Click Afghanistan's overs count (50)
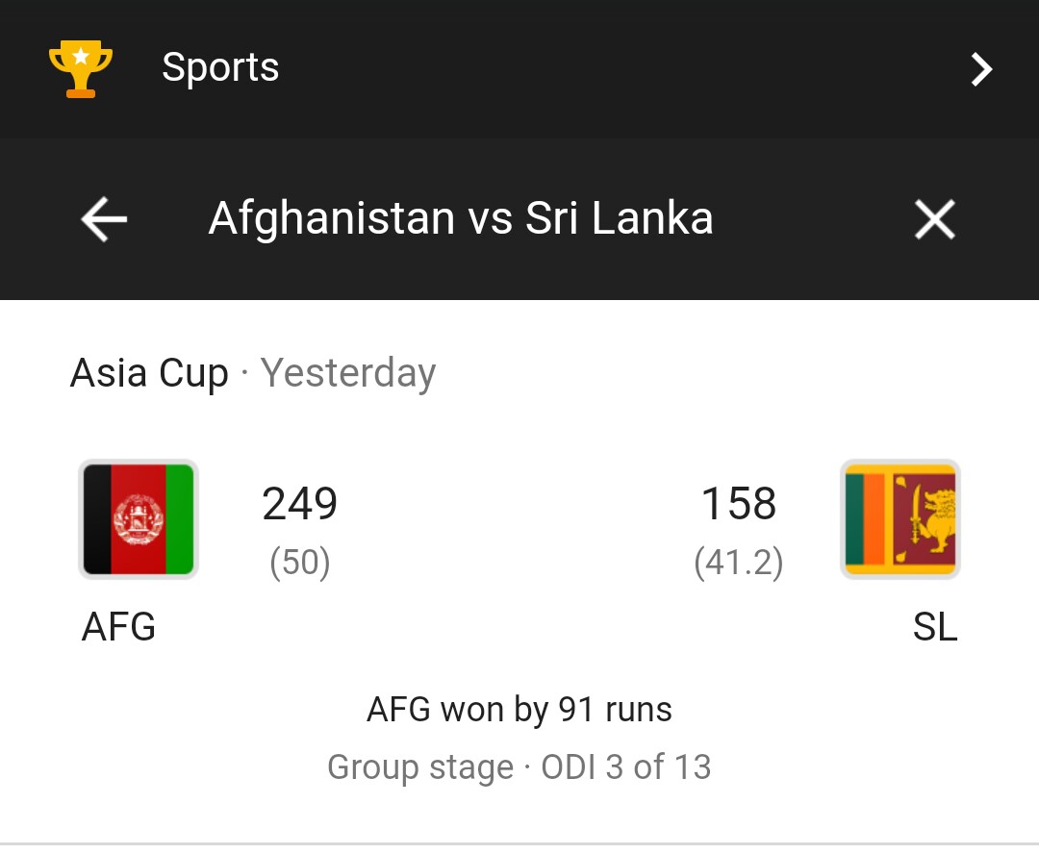1039x854 pixels. (x=300, y=563)
